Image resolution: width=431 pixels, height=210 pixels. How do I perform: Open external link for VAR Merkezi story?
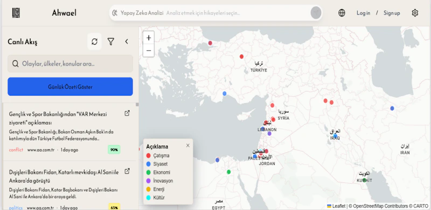click(x=127, y=113)
